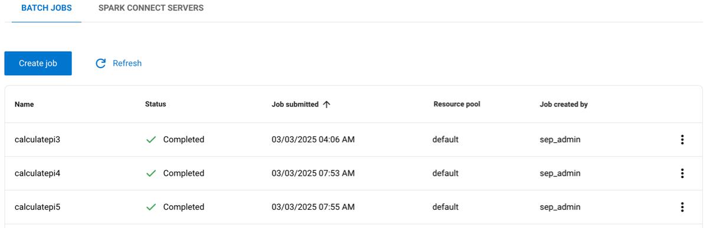
Task: Sort by Resource pool column header
Action: tap(457, 104)
